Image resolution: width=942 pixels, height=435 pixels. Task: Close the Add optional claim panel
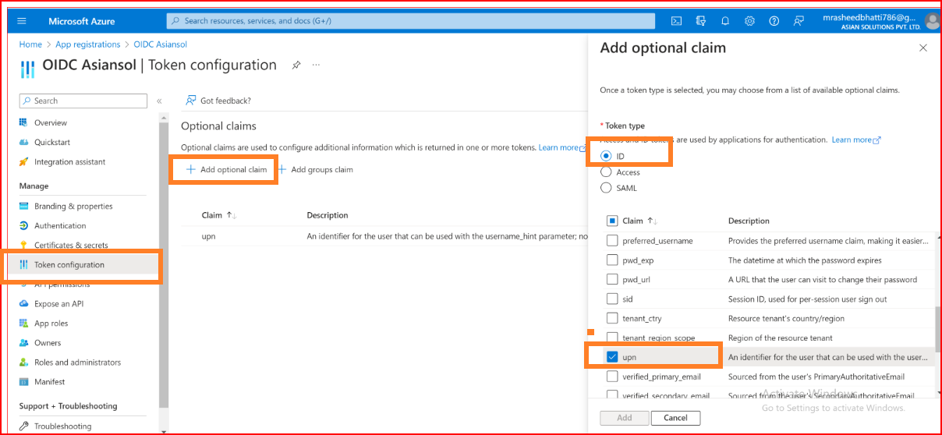tap(923, 48)
